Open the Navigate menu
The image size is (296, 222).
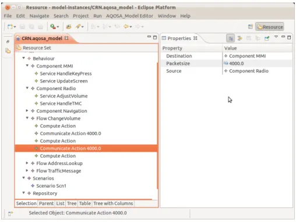pos(39,16)
